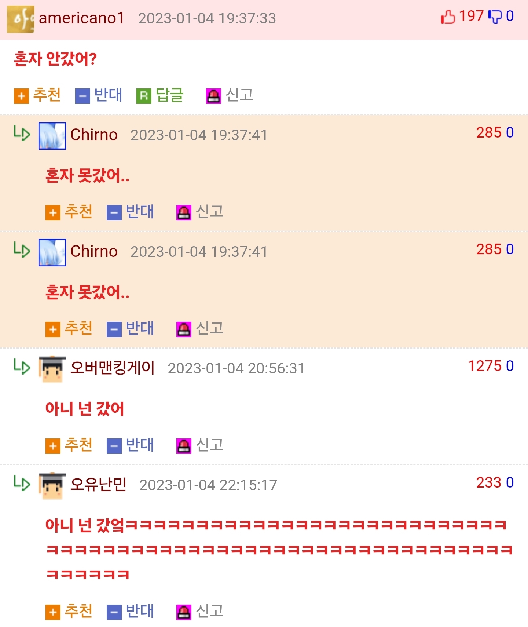Oppose (반대) americano1's comment
The image size is (528, 627).
(x=99, y=95)
